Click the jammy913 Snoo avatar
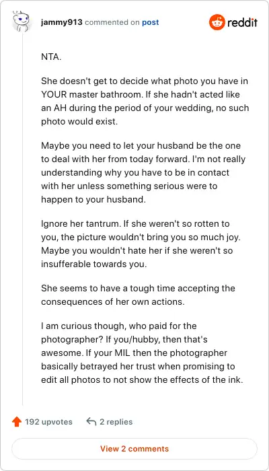Screen dimensions: 269x471 [x=22, y=22]
